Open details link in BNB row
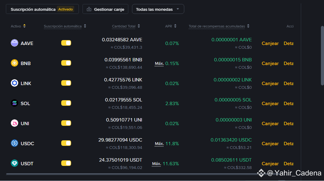 pyautogui.click(x=288, y=63)
